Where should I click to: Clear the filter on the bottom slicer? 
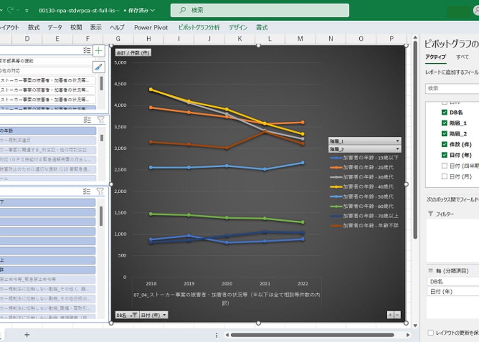(100, 191)
